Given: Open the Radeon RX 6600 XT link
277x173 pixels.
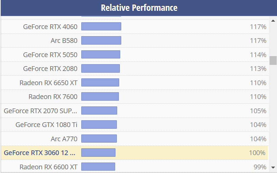Looking at the screenshot, I should click(48, 167).
